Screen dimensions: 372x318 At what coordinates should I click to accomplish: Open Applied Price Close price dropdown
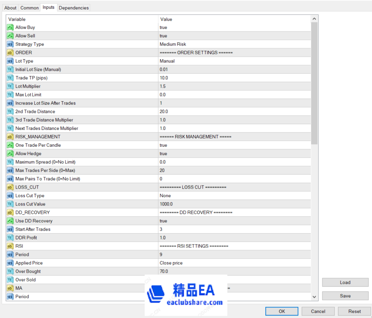(171, 263)
